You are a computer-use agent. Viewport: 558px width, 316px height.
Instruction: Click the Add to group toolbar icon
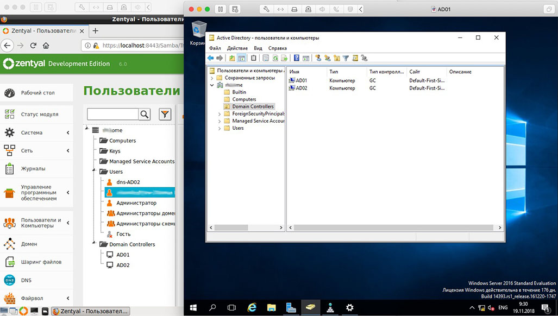click(363, 58)
